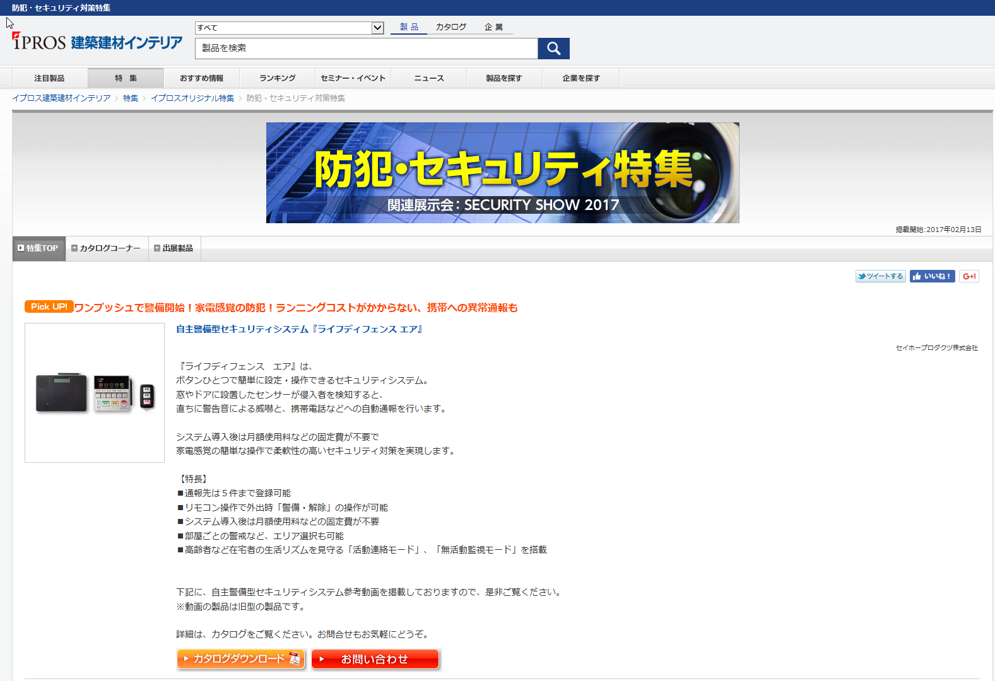The height and width of the screenshot is (681, 995).
Task: Open the セミナー・イベント menu item
Action: (353, 78)
